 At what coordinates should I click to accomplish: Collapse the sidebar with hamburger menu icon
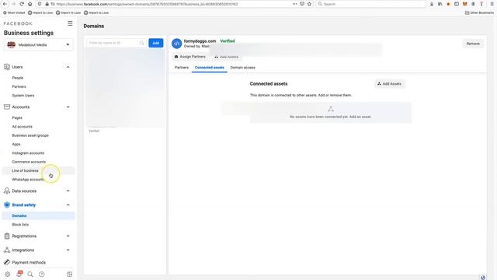70,23
